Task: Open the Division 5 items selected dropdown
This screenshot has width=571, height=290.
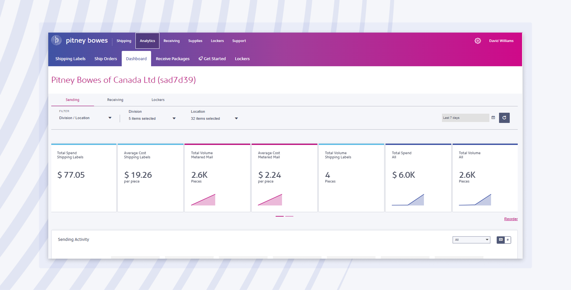Action: (152, 119)
